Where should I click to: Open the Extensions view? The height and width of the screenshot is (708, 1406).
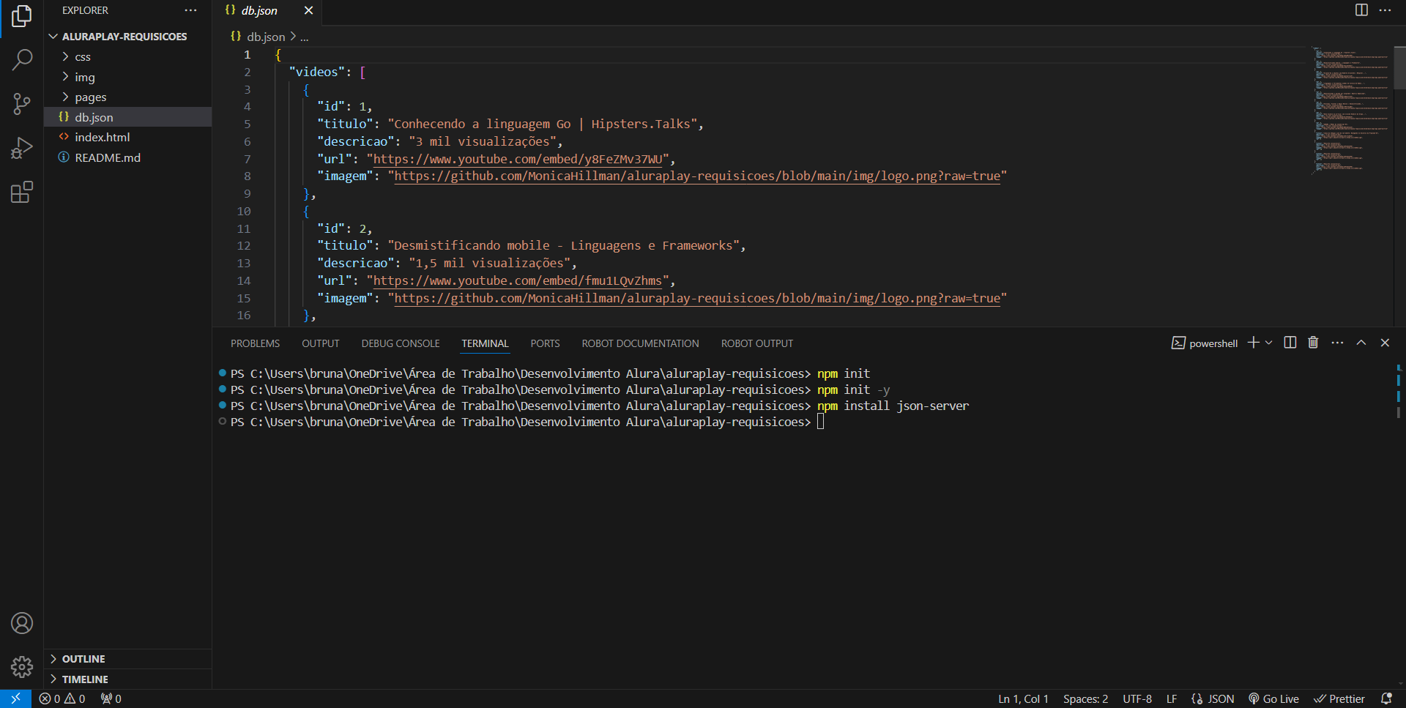coord(22,192)
